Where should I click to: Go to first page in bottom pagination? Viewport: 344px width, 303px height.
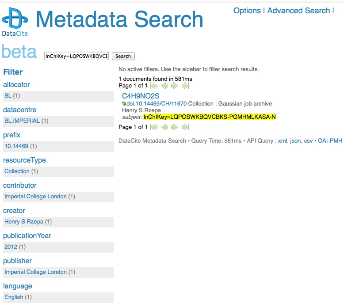pyautogui.click(x=154, y=127)
